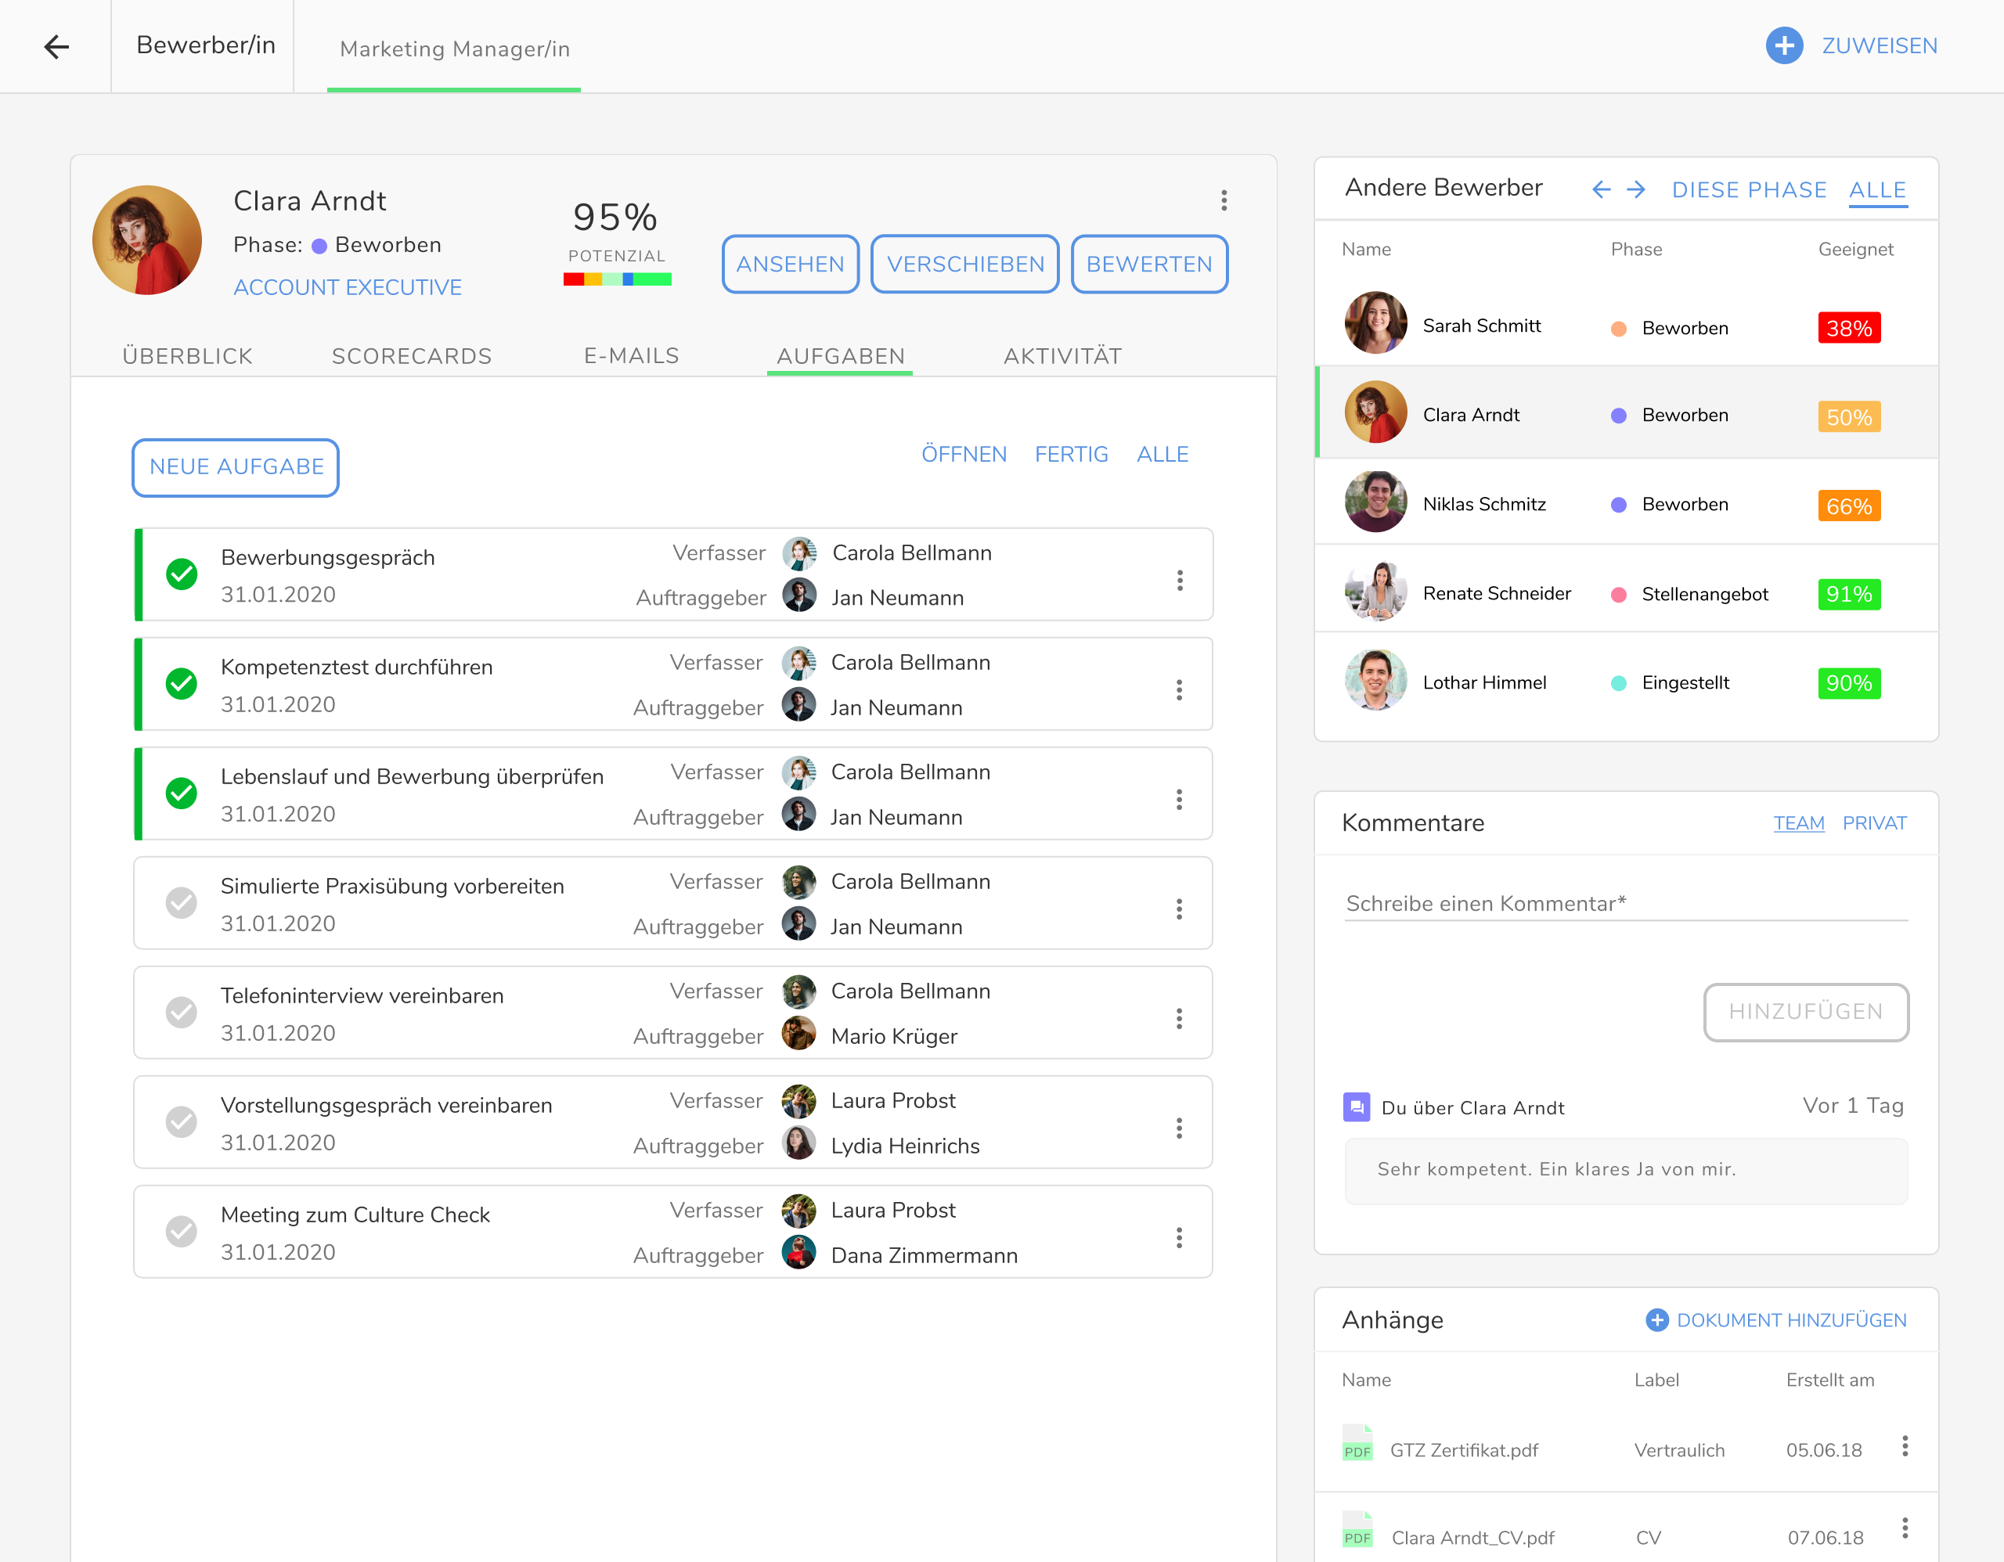
Task: Click the comment icon beside Du über Clara Arndt
Action: 1356,1107
